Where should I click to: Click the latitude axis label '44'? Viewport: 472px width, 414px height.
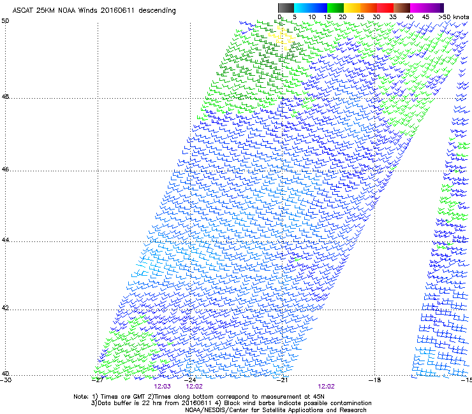(x=5, y=240)
